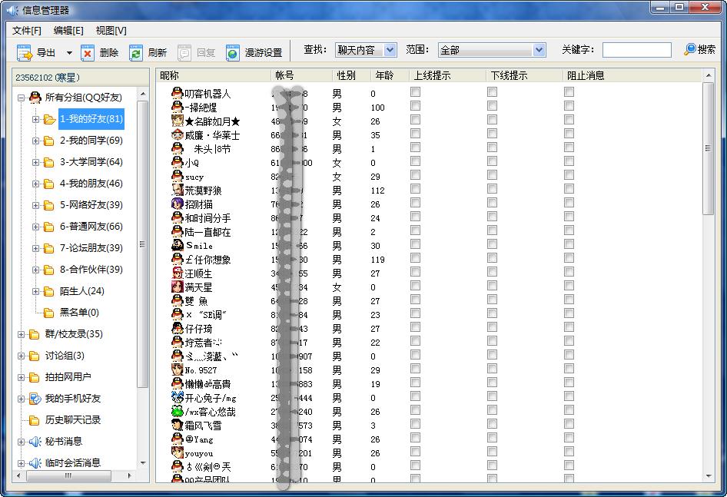This screenshot has width=727, height=497.
Task: Open the 文件[F] menu
Action: pos(27,30)
